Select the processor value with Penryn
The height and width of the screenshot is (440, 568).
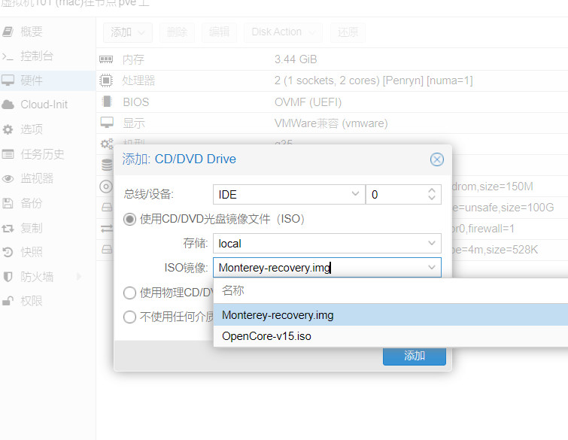pos(373,80)
